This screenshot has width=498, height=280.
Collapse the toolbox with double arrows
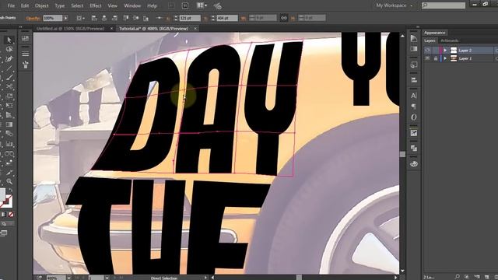point(21,27)
